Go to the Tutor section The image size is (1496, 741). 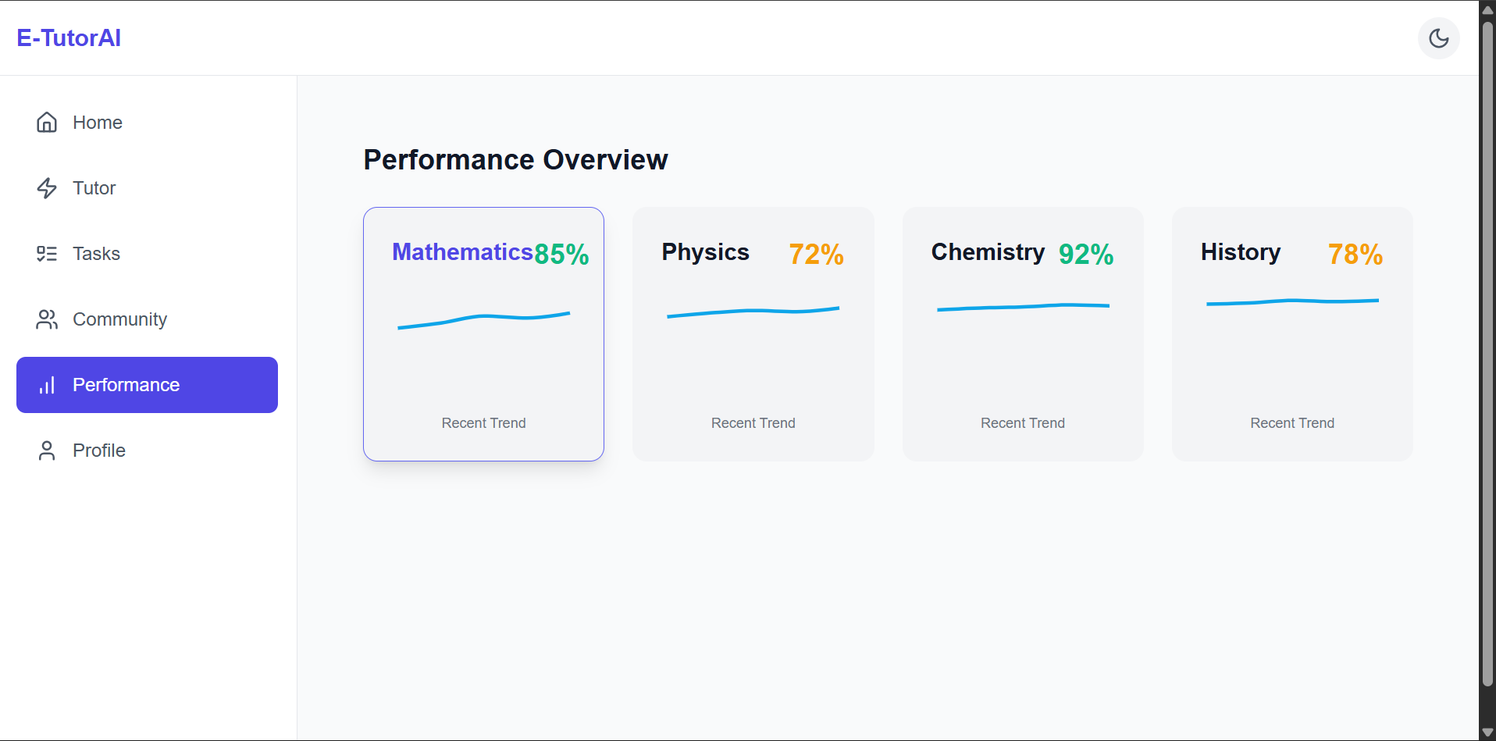coord(94,188)
